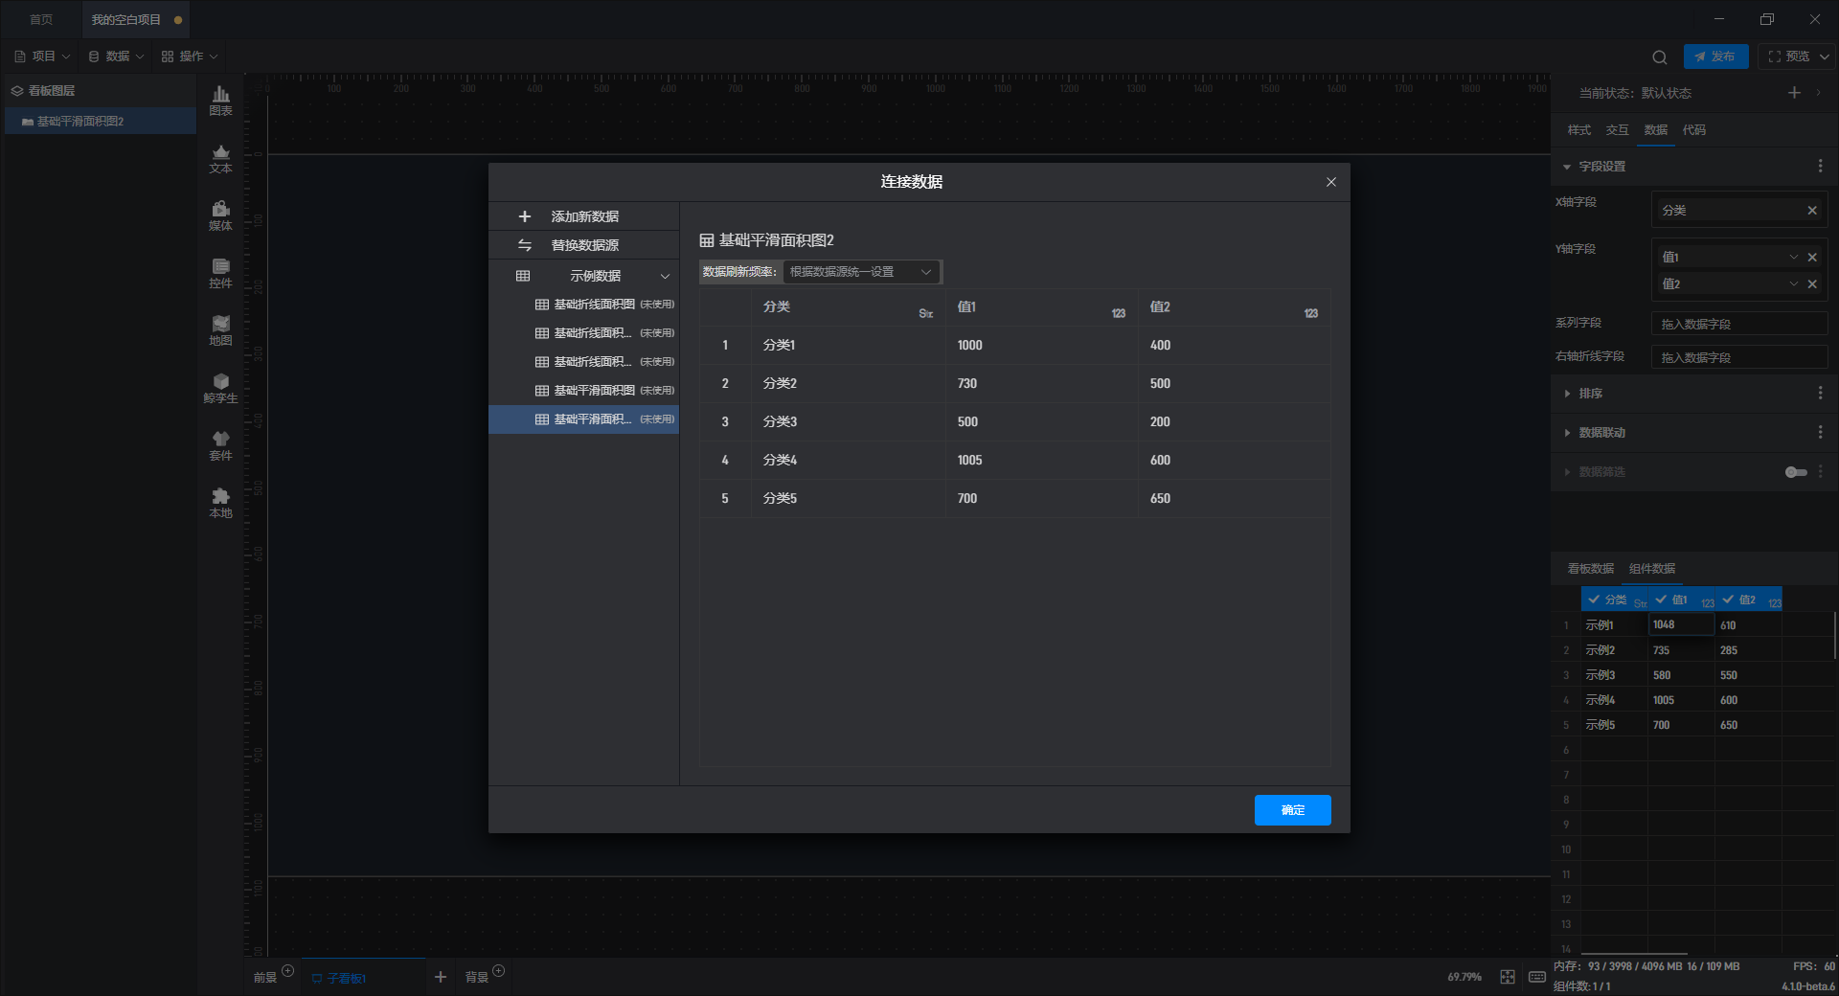
Task: Switch to the 样式 tab
Action: pyautogui.click(x=1578, y=130)
